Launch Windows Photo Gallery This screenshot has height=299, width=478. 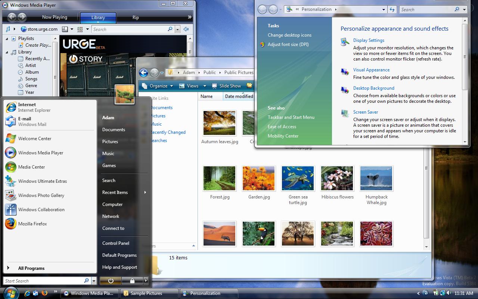point(50,195)
